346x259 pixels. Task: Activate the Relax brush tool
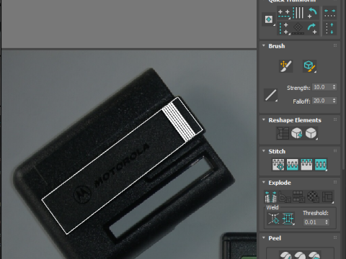tap(310, 66)
